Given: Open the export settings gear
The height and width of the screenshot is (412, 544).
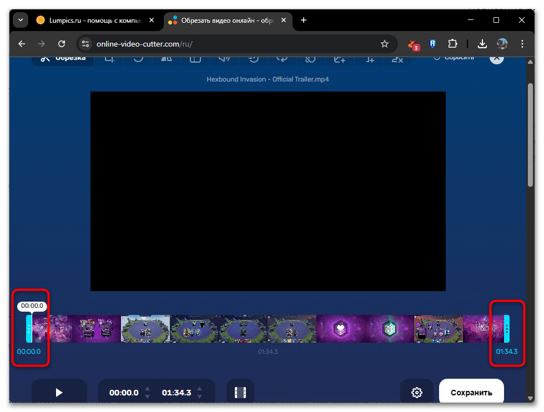Looking at the screenshot, I should [417, 392].
